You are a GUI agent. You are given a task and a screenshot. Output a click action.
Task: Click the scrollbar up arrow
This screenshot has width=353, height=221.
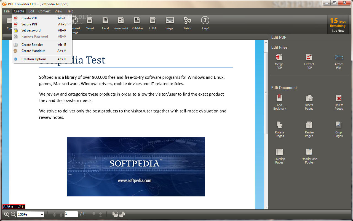point(266,42)
